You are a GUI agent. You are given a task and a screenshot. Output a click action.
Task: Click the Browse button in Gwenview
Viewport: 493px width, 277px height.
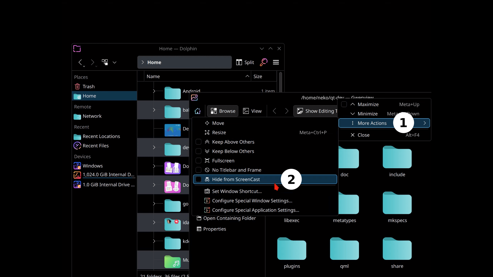pyautogui.click(x=222, y=111)
